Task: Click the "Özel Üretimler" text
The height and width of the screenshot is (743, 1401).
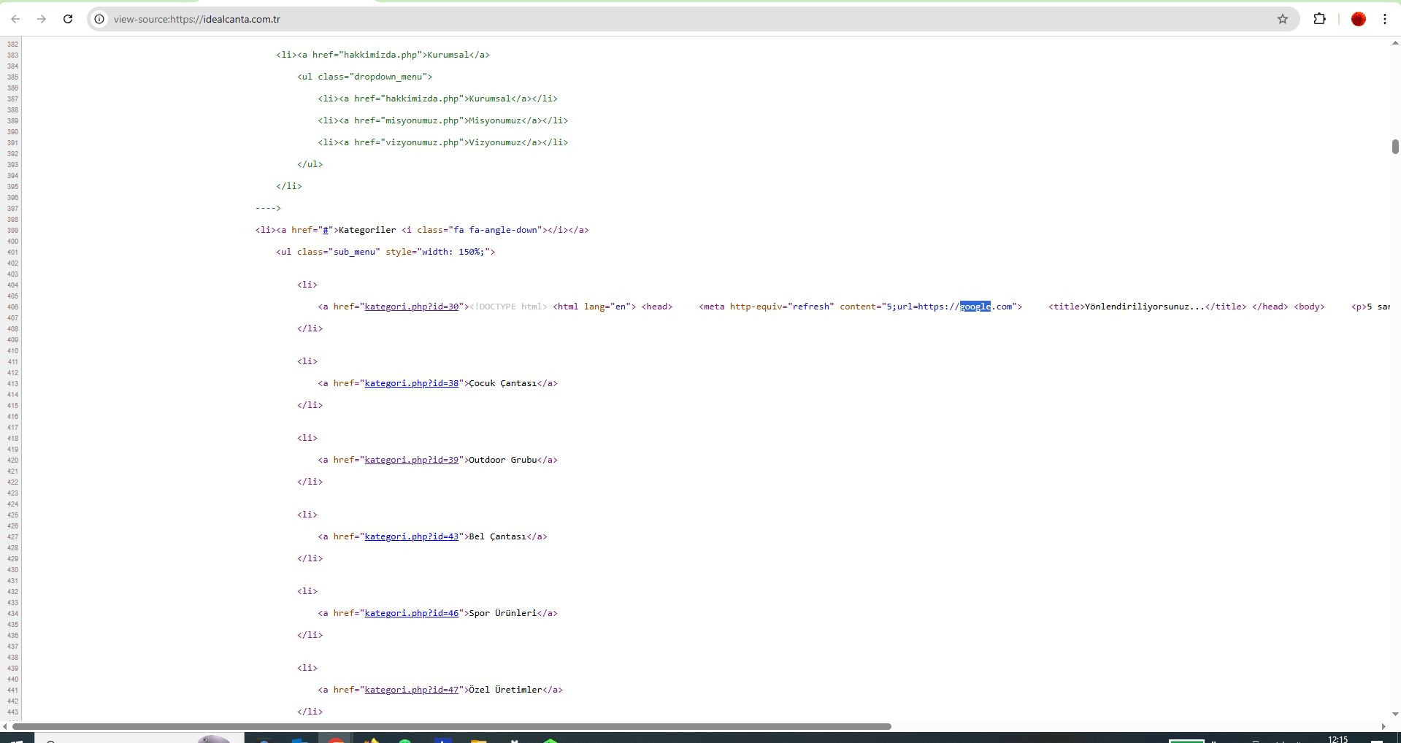Action: 505,690
